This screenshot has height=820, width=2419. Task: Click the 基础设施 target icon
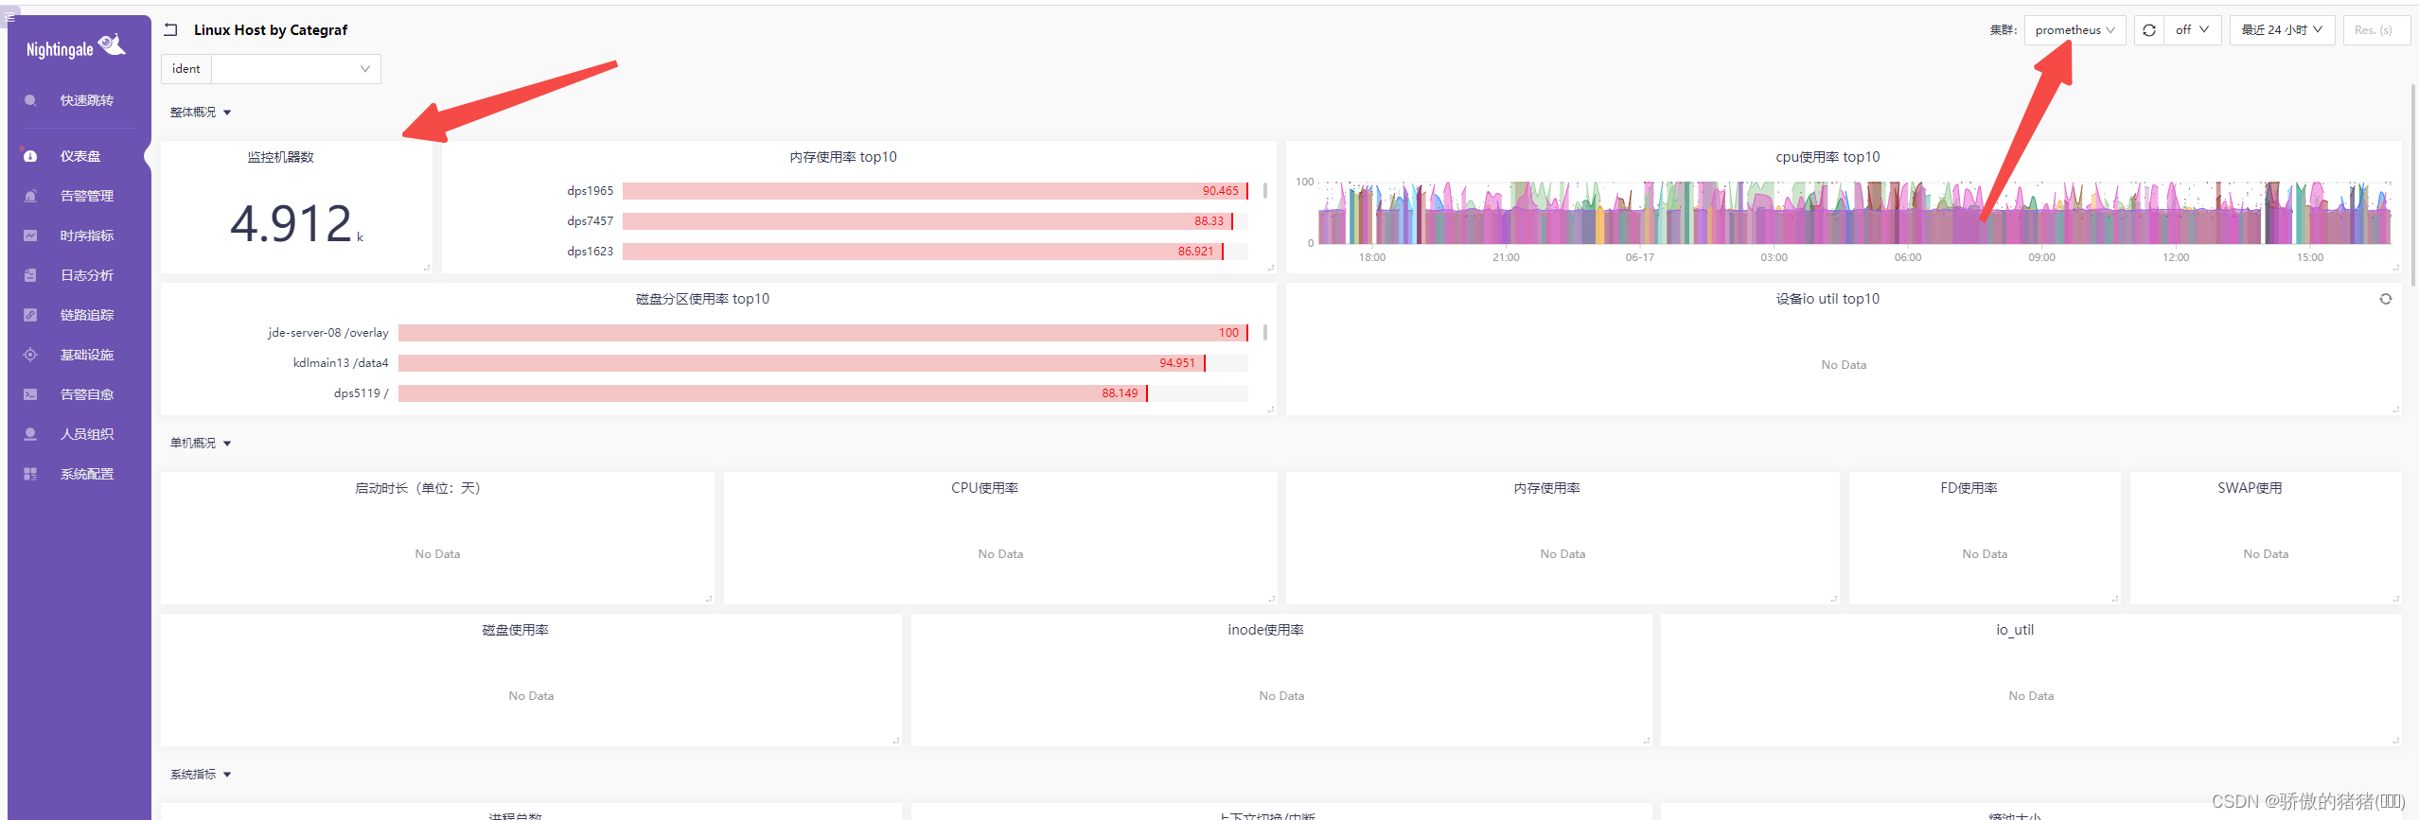pos(30,355)
